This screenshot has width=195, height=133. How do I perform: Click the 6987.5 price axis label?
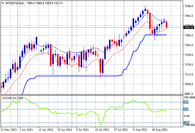tap(189, 94)
